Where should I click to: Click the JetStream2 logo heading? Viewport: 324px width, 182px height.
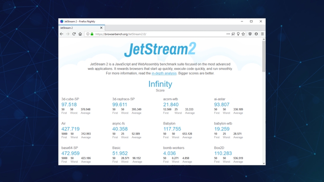click(x=160, y=49)
